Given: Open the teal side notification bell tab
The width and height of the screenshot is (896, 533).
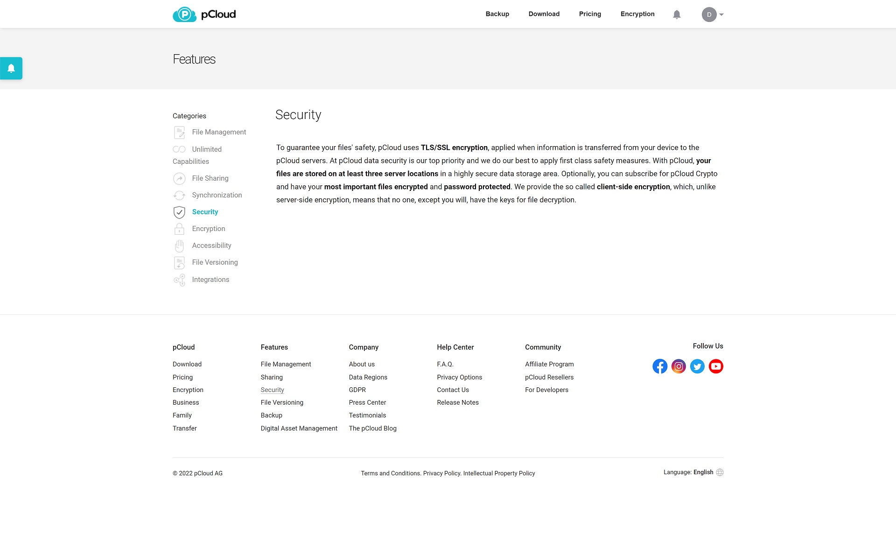Looking at the screenshot, I should pyautogui.click(x=11, y=68).
